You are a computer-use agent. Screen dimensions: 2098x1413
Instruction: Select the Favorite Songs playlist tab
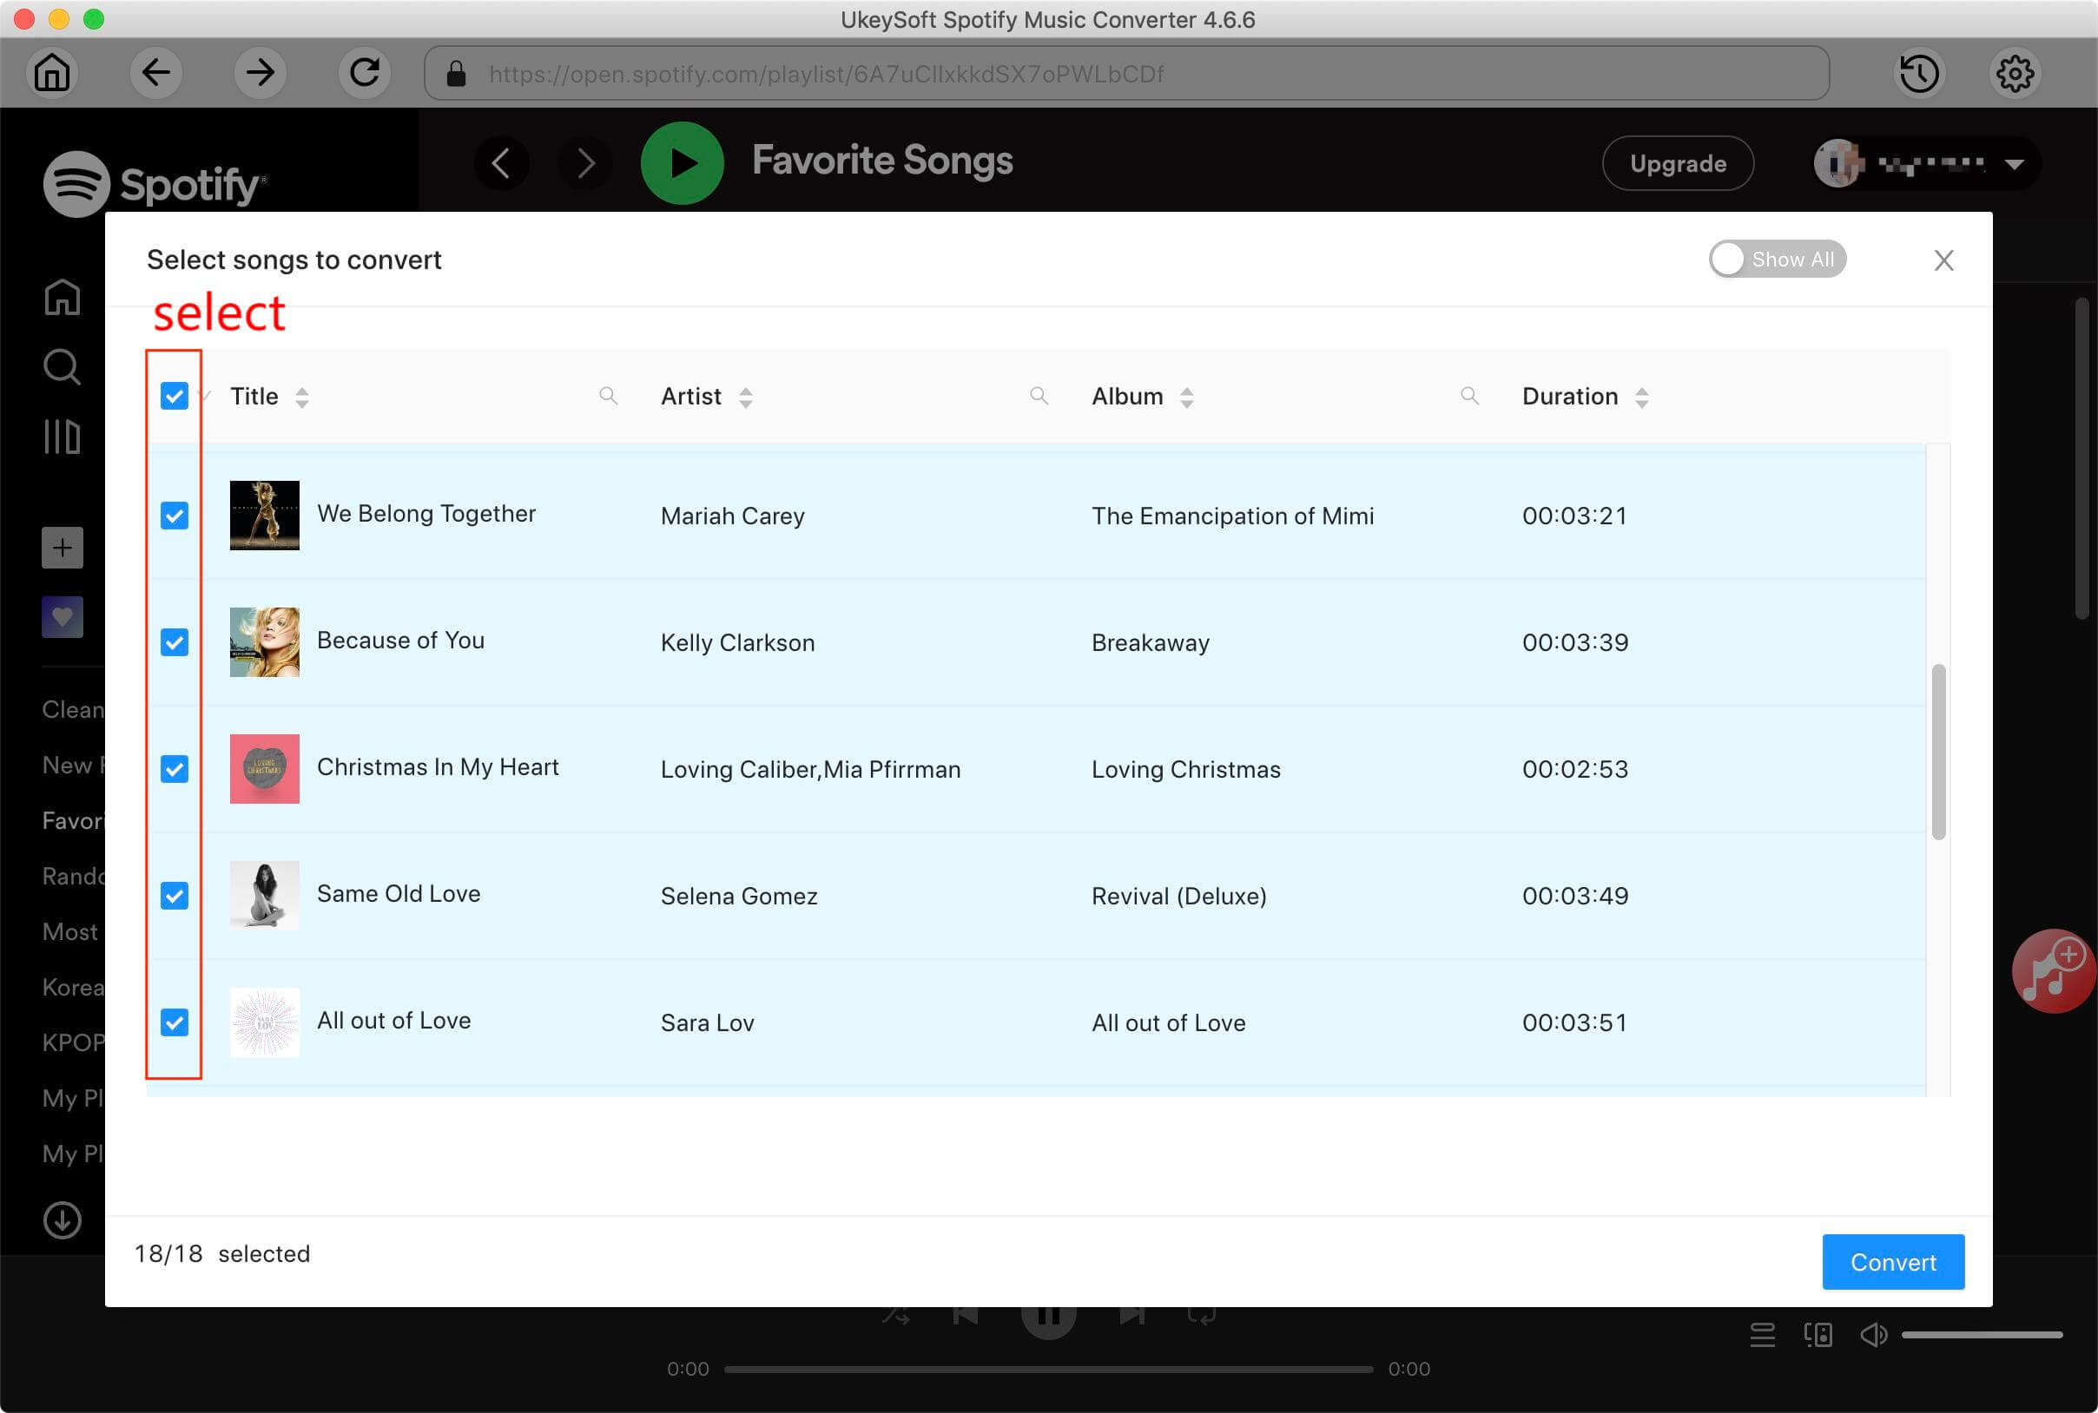(x=74, y=822)
